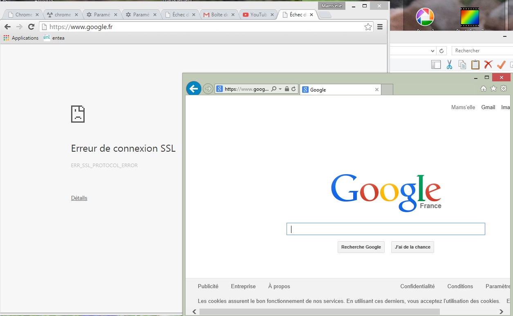The height and width of the screenshot is (316, 513).
Task: Toggle the pane layout icon in background window
Action: pyautogui.click(x=436, y=65)
